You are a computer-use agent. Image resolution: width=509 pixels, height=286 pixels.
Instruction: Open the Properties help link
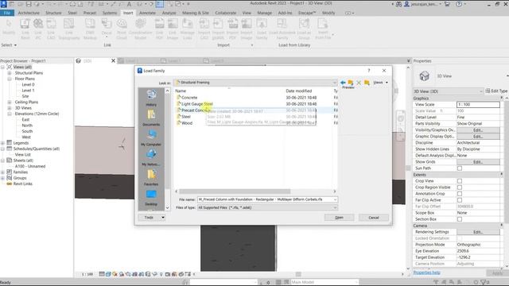[x=426, y=272]
